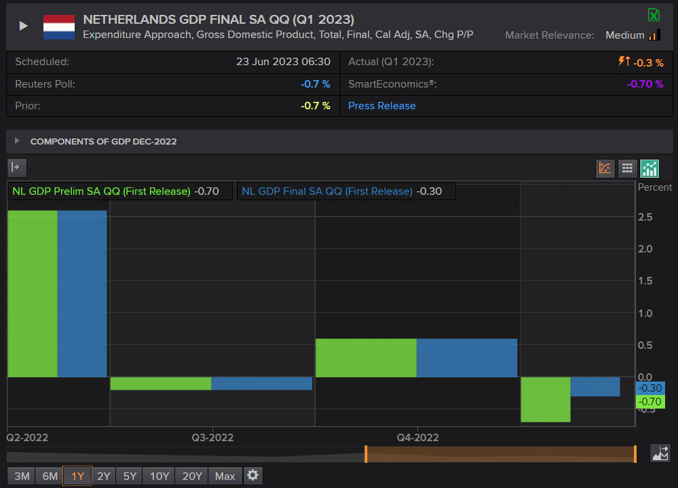Click the collapse panel arrow button
678x488 pixels.
17,168
